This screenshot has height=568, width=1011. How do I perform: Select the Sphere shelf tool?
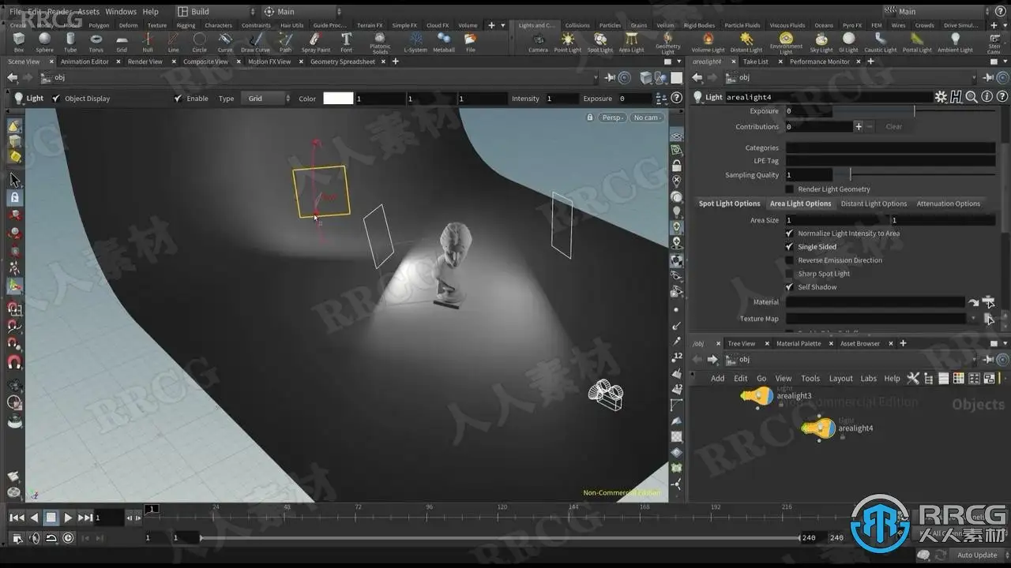44,41
